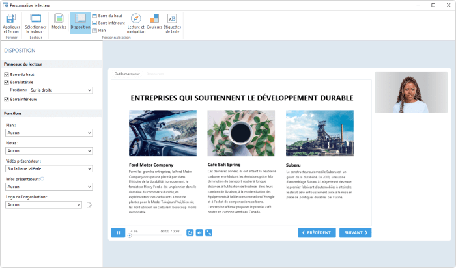This screenshot has width=456, height=268.
Task: Click the Ford Motor Company heading
Action: (151, 165)
